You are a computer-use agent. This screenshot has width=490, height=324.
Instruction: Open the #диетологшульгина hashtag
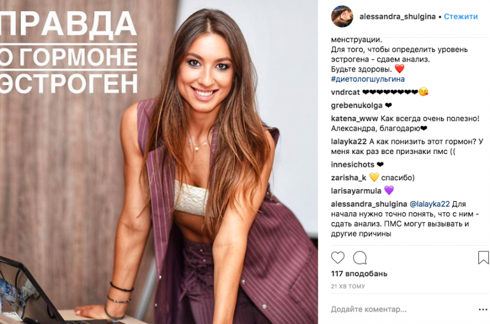pyautogui.click(x=368, y=79)
